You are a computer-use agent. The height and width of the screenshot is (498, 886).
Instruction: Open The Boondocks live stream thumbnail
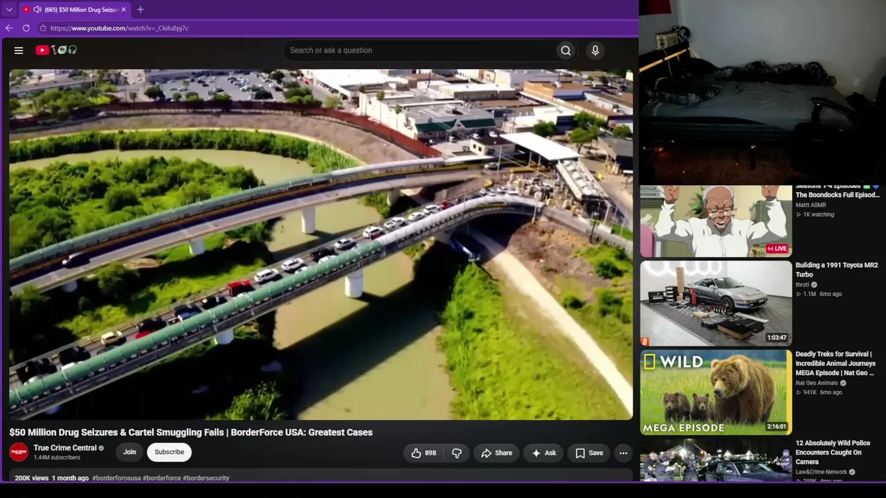tap(716, 221)
